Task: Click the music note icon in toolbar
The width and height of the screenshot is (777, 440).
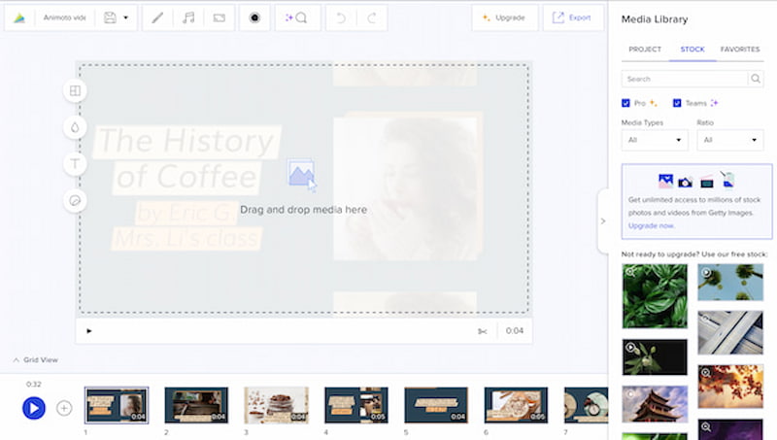Action: (x=188, y=17)
